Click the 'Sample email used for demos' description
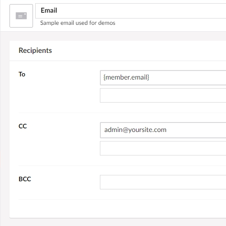The height and width of the screenshot is (226, 226). (x=78, y=23)
